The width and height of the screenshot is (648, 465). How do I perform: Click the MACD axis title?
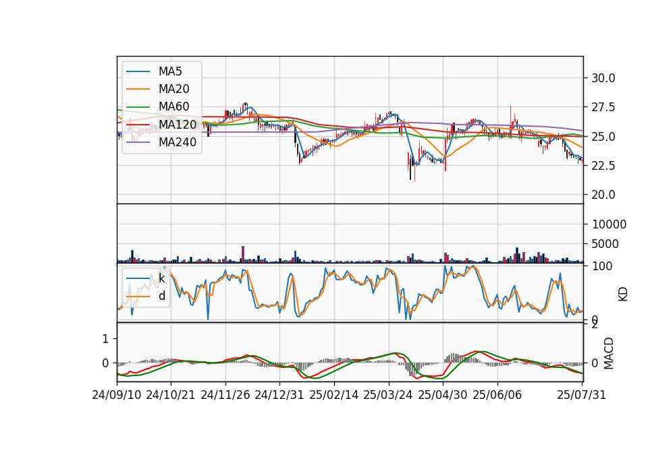coord(609,352)
